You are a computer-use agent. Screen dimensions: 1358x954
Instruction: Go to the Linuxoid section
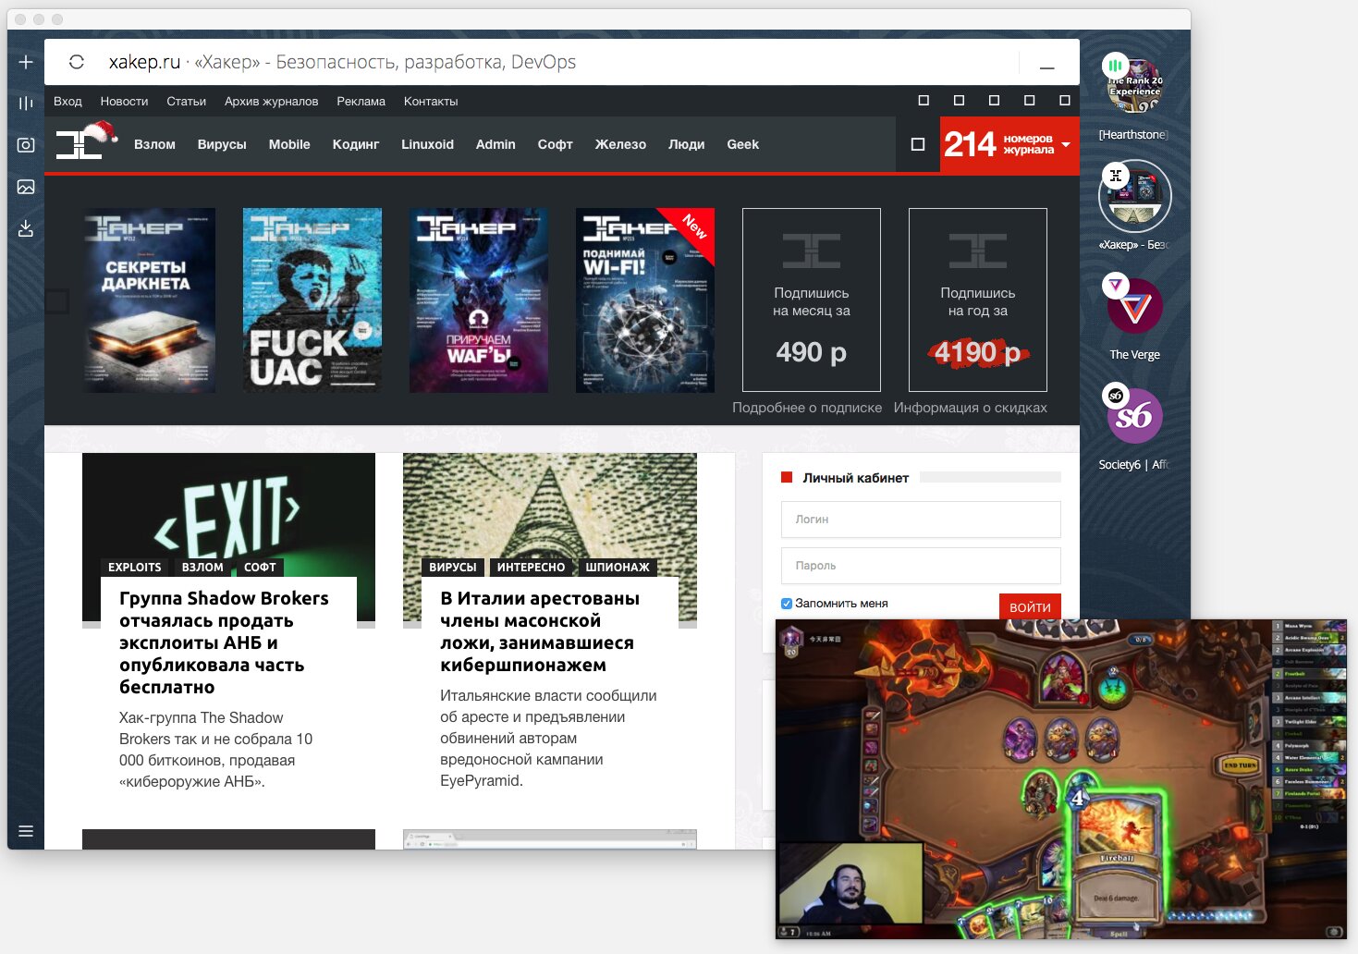click(427, 144)
